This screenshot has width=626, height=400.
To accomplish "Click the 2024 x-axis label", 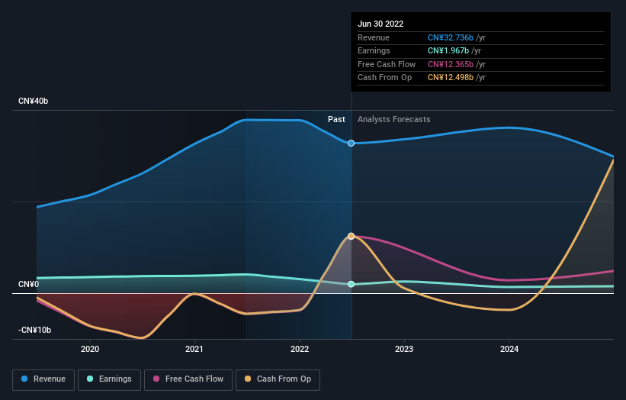I will click(509, 349).
